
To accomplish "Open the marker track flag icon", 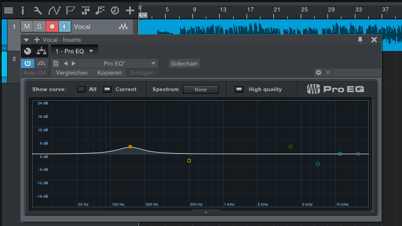I will 70,11.
